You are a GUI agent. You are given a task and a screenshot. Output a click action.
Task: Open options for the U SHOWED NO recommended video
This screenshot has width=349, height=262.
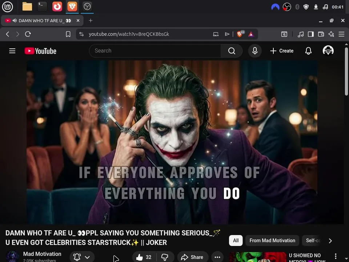coord(336,256)
